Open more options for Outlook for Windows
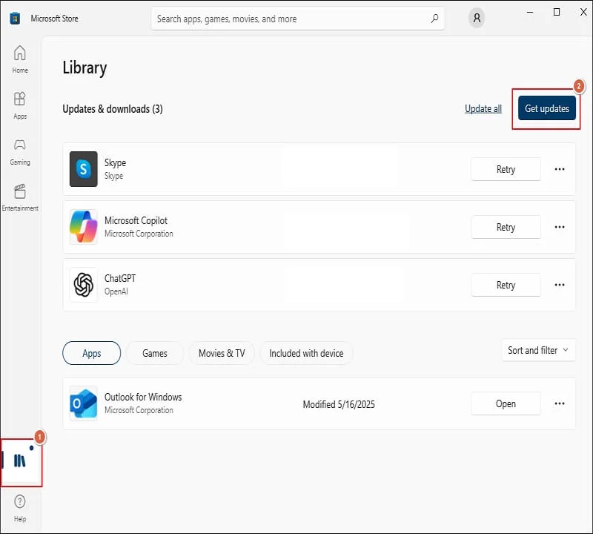The width and height of the screenshot is (593, 534). point(560,403)
